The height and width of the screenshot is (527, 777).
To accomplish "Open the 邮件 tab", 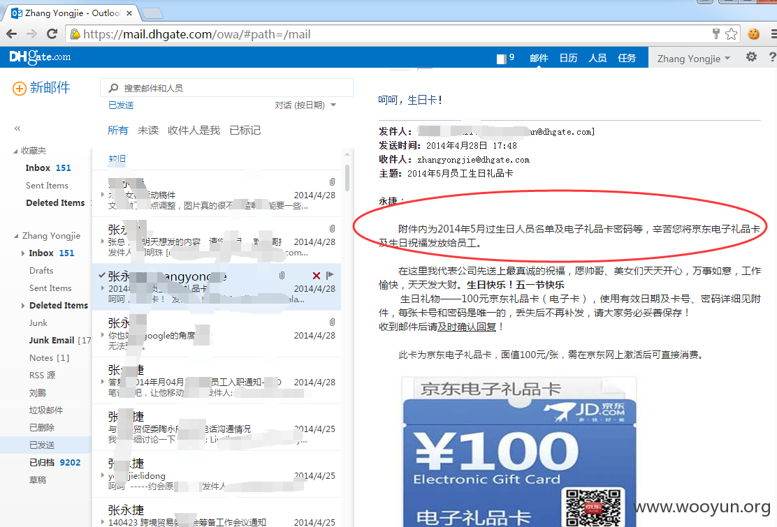I will pyautogui.click(x=539, y=58).
